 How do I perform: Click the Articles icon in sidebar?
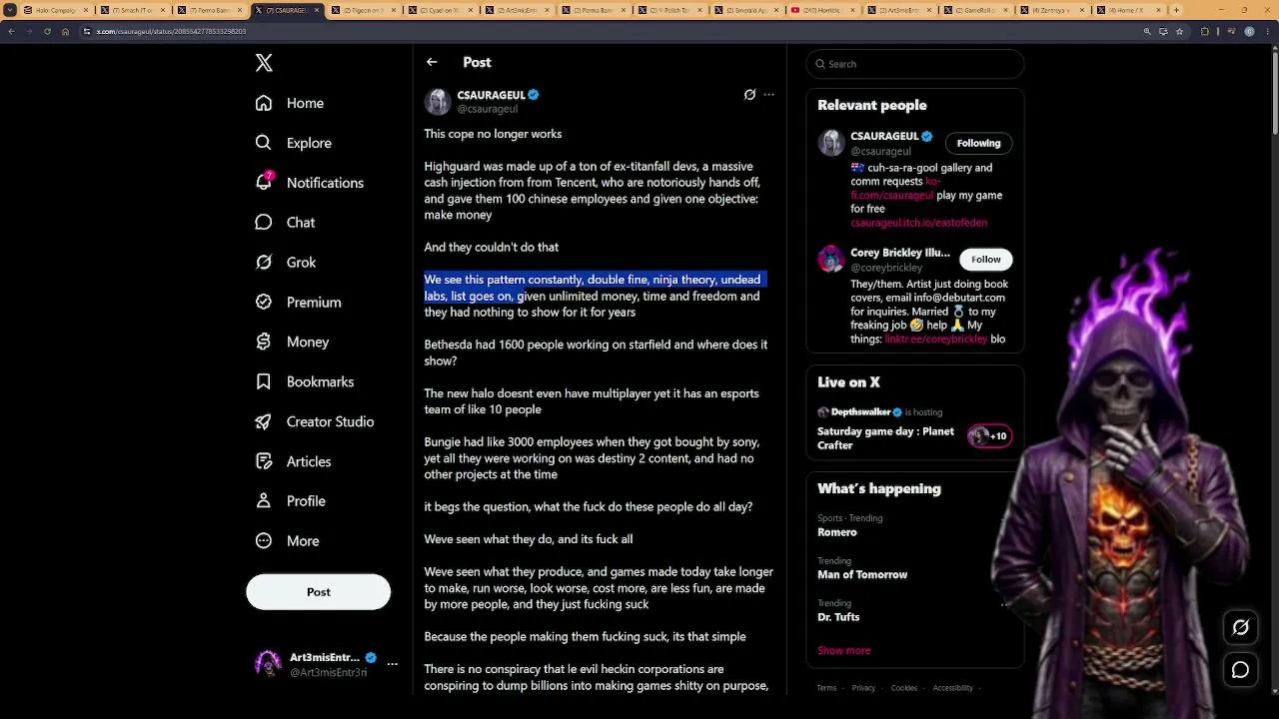264,461
